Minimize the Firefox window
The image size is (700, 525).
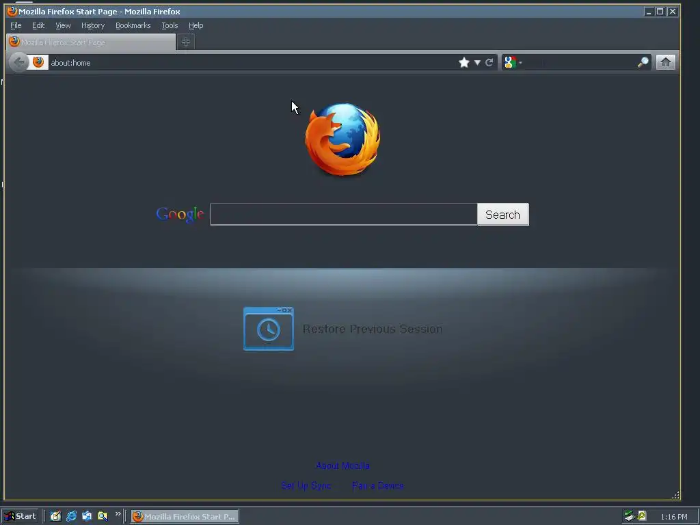(x=649, y=12)
